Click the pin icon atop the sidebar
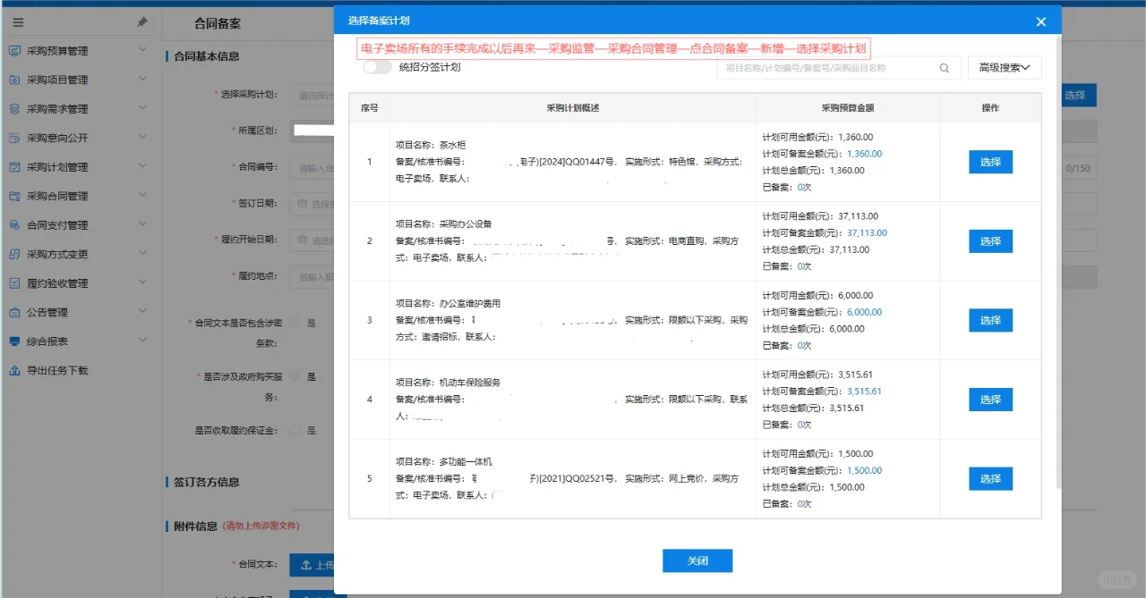Screen dimensions: 1146x598 tap(141, 21)
